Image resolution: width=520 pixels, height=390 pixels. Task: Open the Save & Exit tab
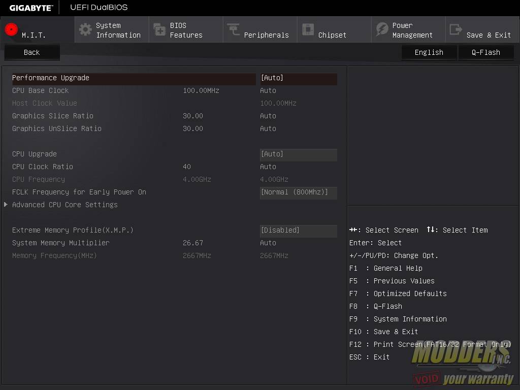click(482, 30)
